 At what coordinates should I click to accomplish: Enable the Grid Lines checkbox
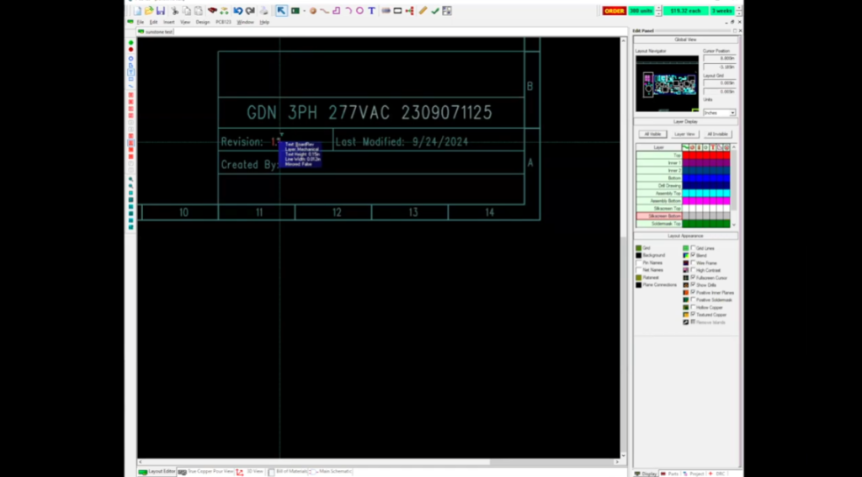pyautogui.click(x=693, y=248)
